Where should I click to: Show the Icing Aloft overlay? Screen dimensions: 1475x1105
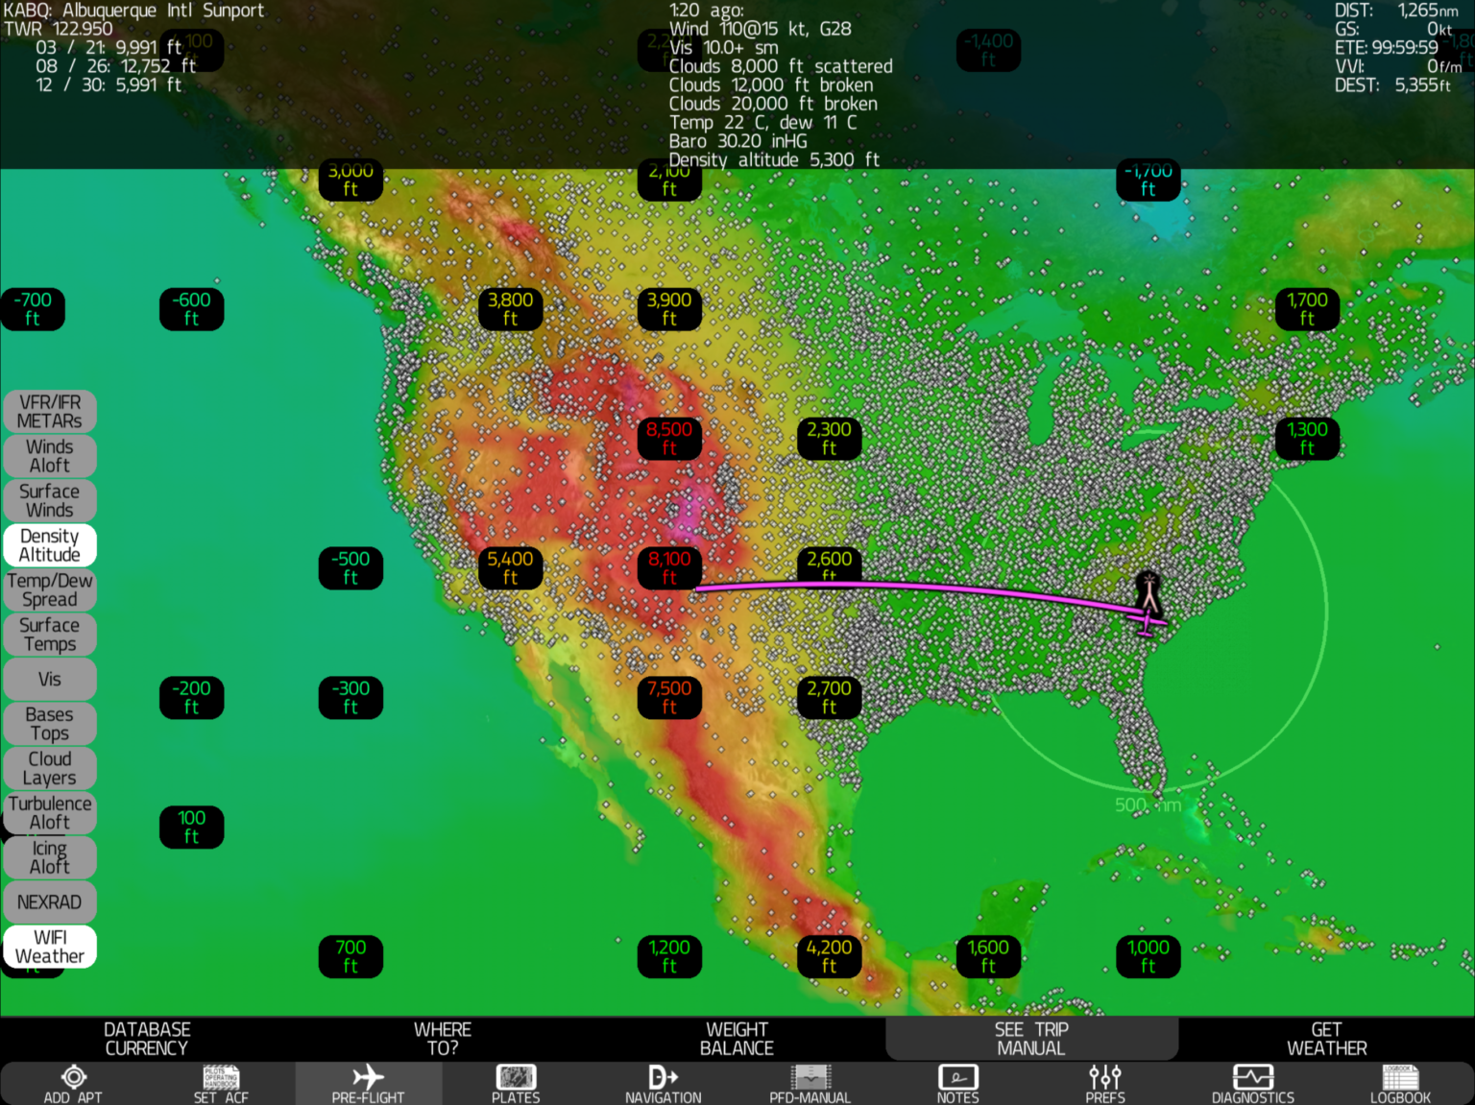click(49, 856)
